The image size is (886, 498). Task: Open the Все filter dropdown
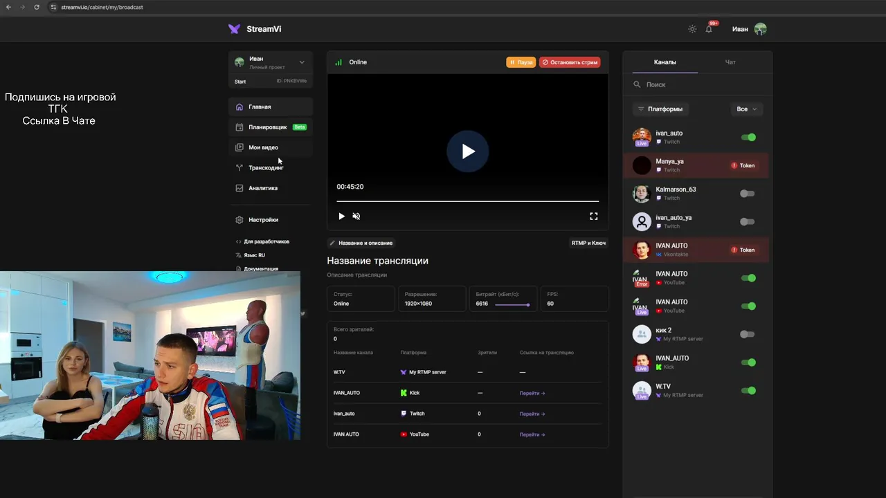pos(747,109)
